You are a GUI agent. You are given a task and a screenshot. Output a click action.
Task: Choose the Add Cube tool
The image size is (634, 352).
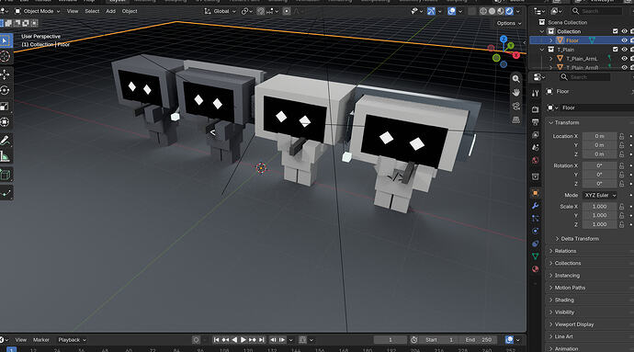[x=6, y=175]
